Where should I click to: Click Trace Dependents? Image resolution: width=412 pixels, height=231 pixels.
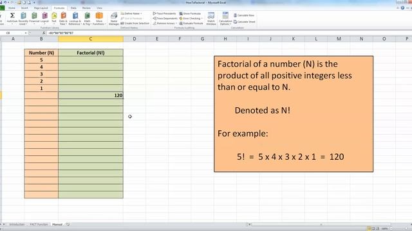pyautogui.click(x=165, y=19)
